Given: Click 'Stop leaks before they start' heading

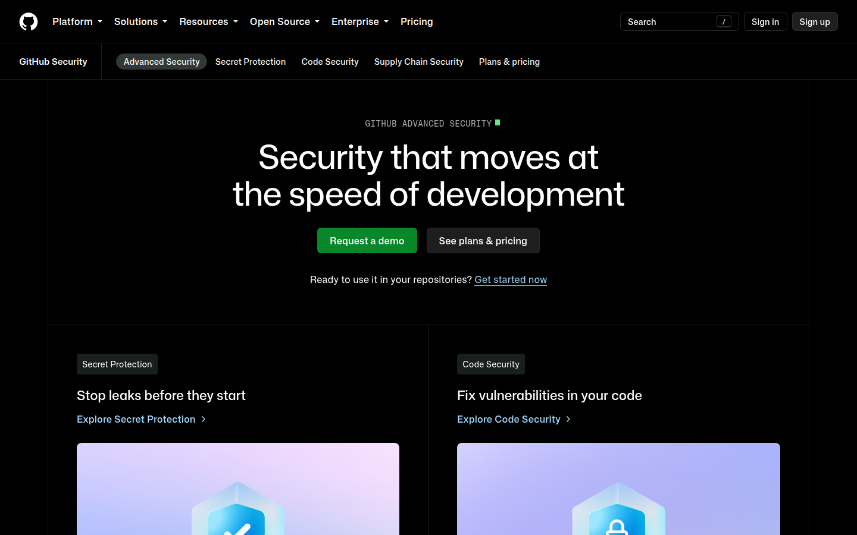Looking at the screenshot, I should [161, 395].
